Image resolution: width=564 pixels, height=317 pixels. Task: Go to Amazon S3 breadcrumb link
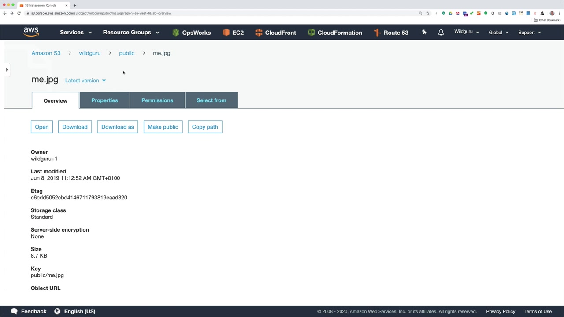pyautogui.click(x=46, y=53)
